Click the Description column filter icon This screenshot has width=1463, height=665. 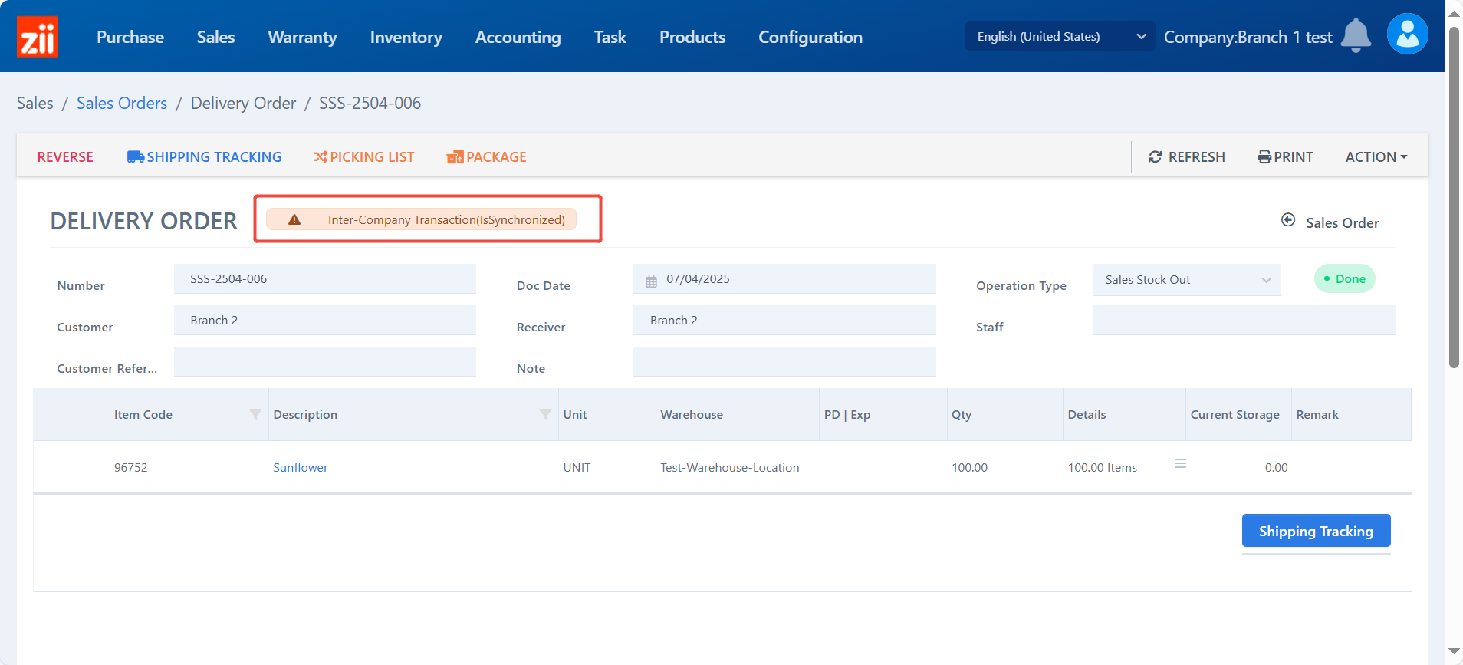click(x=545, y=414)
